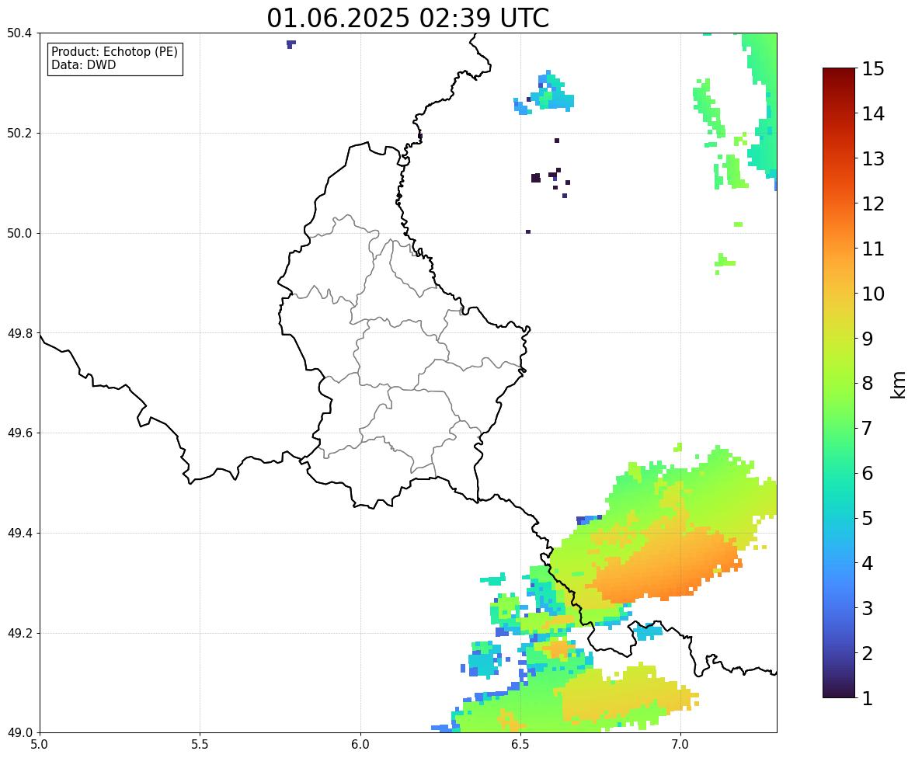Click the latitude axis label '50.2'
Screen dimensions: 915x758
pyautogui.click(x=20, y=133)
